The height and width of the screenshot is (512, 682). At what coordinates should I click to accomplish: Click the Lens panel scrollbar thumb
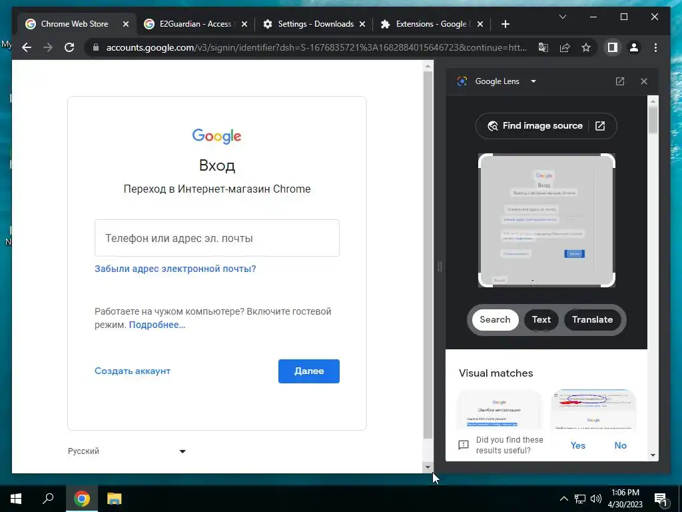tap(653, 119)
